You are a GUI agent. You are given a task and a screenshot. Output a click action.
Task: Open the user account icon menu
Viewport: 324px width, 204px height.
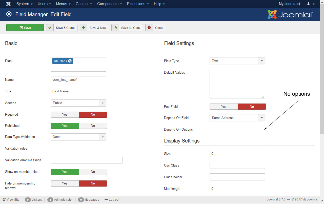[310, 4]
